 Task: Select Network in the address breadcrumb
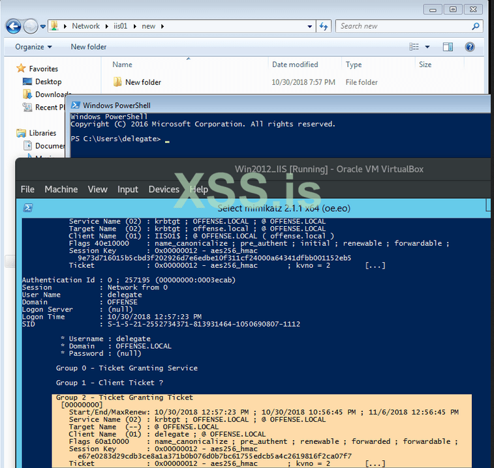pyautogui.click(x=85, y=26)
